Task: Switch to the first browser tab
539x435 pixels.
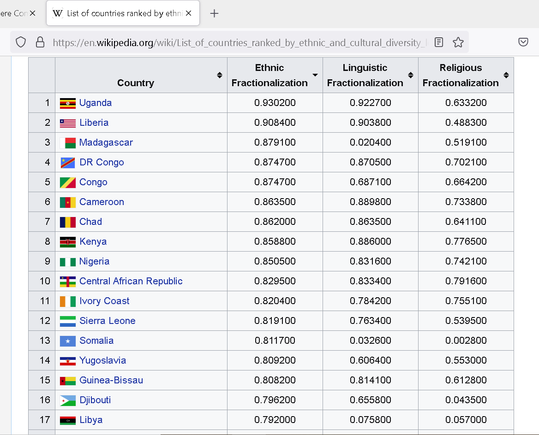Action: (14, 13)
